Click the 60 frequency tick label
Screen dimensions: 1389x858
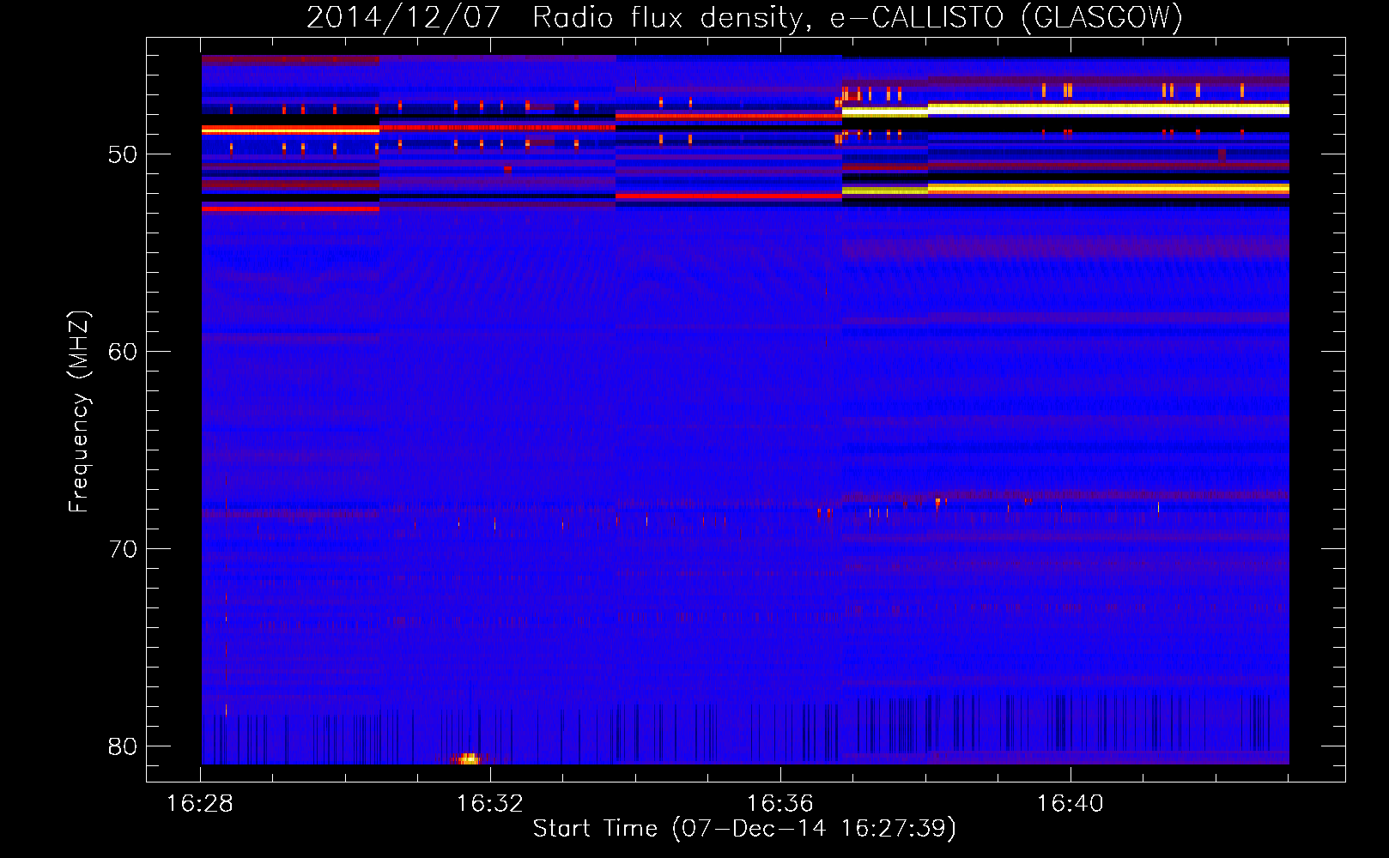(123, 352)
